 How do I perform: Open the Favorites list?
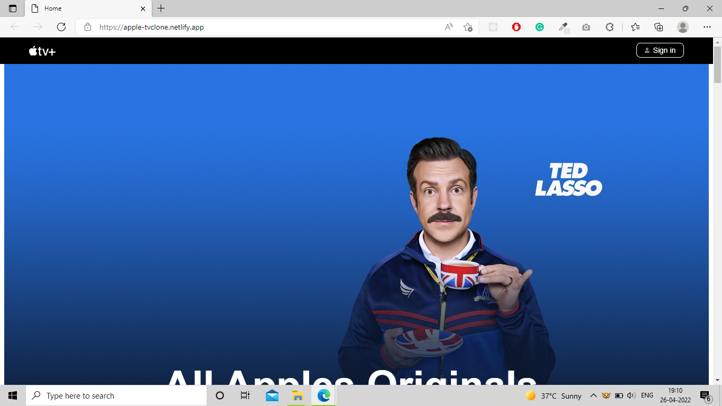(635, 27)
